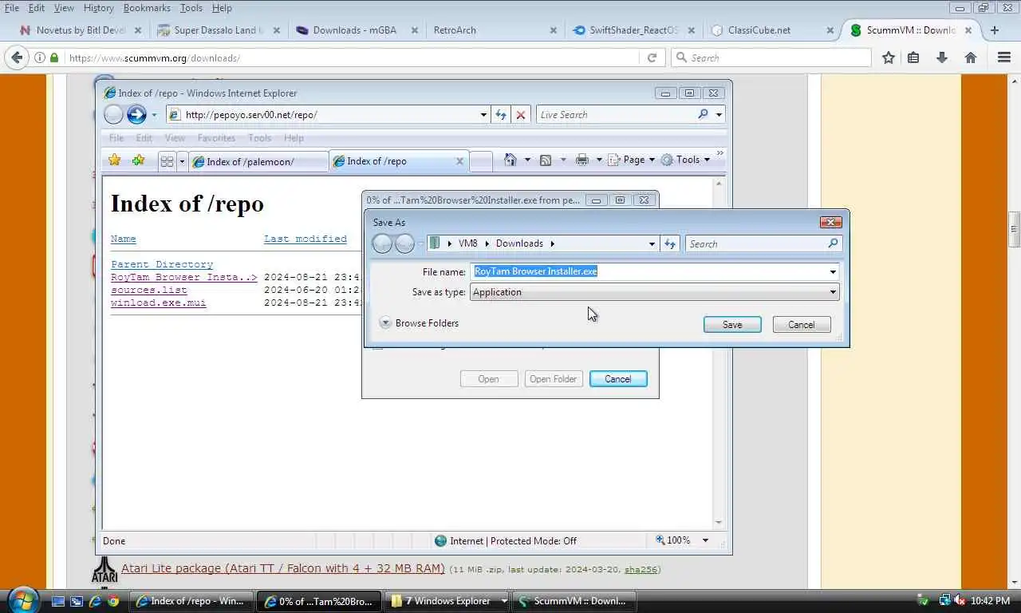The height and width of the screenshot is (613, 1021).
Task: Click the File name input field
Action: tap(654, 271)
